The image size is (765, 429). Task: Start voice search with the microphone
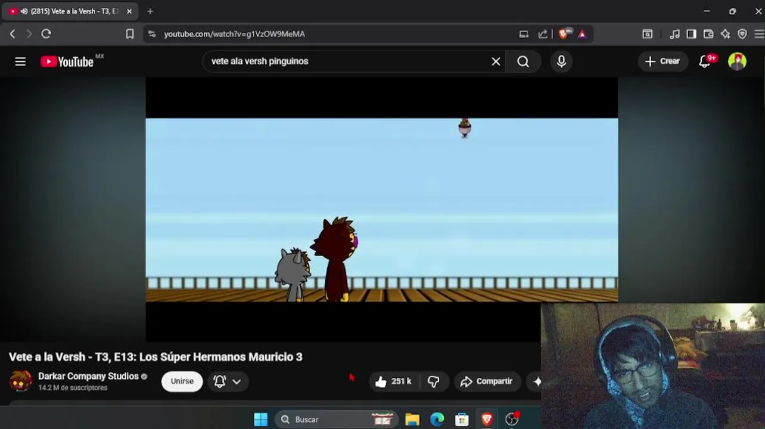point(561,61)
